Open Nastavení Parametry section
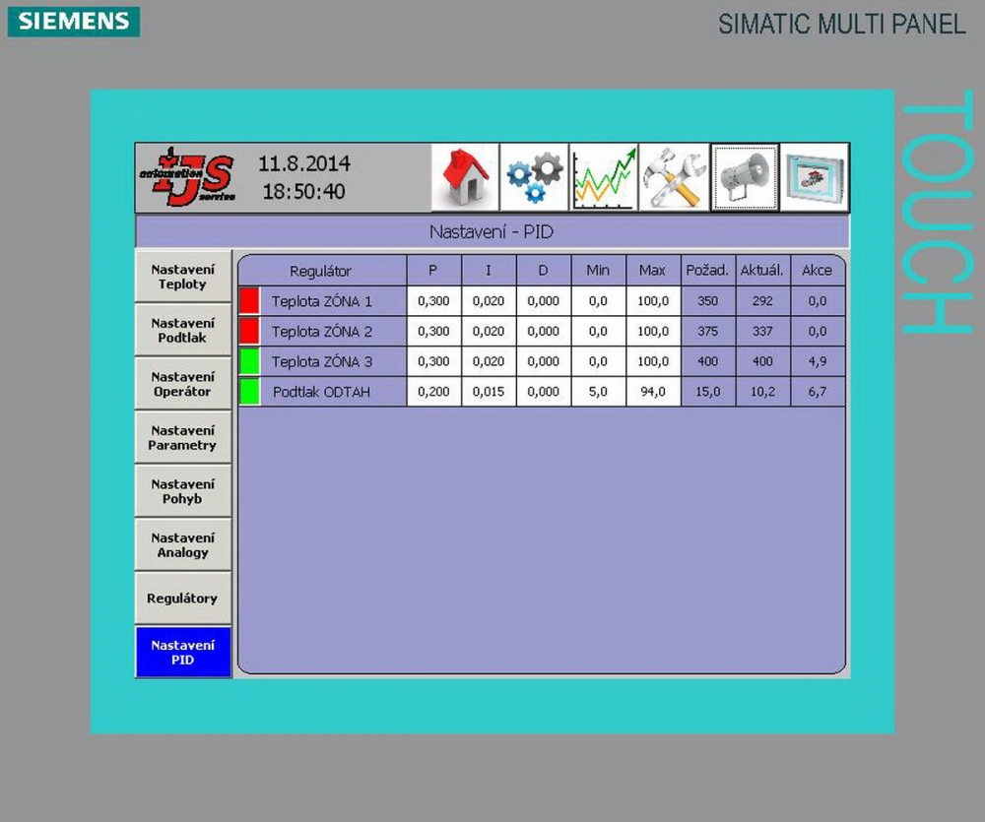 pyautogui.click(x=182, y=438)
